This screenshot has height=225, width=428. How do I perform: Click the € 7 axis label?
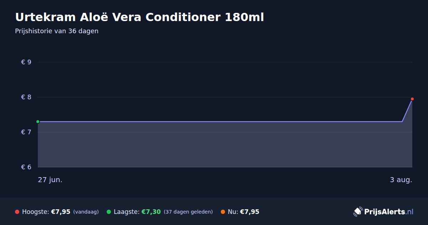26,132
